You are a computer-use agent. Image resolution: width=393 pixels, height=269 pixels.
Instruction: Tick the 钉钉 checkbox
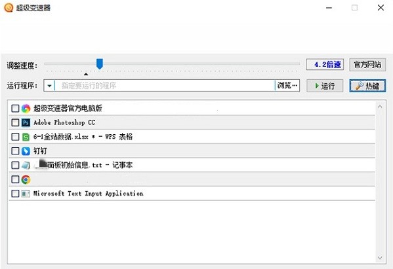point(15,151)
